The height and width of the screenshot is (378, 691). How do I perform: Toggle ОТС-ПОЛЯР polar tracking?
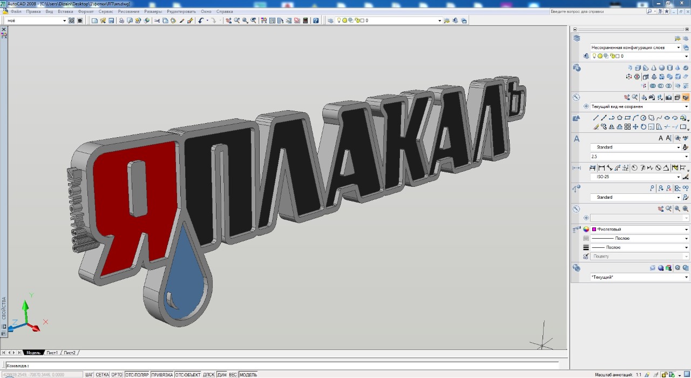pyautogui.click(x=137, y=374)
